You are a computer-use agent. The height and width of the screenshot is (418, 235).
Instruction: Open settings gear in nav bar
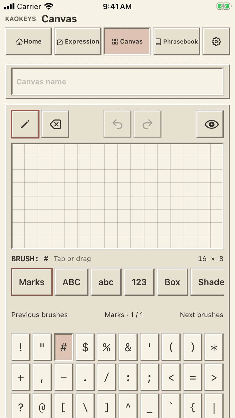click(216, 41)
